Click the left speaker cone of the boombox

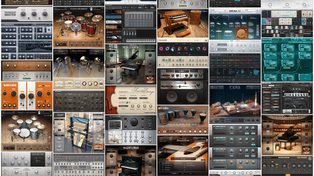tap(172, 96)
